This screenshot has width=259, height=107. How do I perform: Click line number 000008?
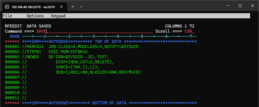click(x=12, y=82)
